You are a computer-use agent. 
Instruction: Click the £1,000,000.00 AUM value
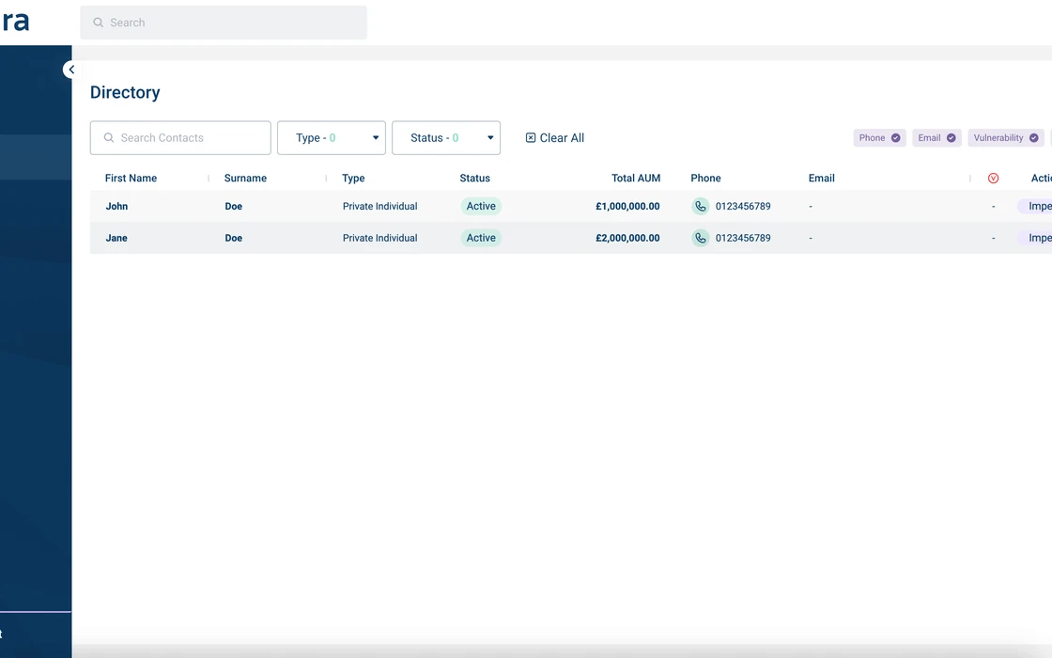pos(628,206)
